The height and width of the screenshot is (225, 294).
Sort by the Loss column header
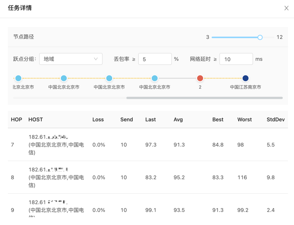point(98,120)
